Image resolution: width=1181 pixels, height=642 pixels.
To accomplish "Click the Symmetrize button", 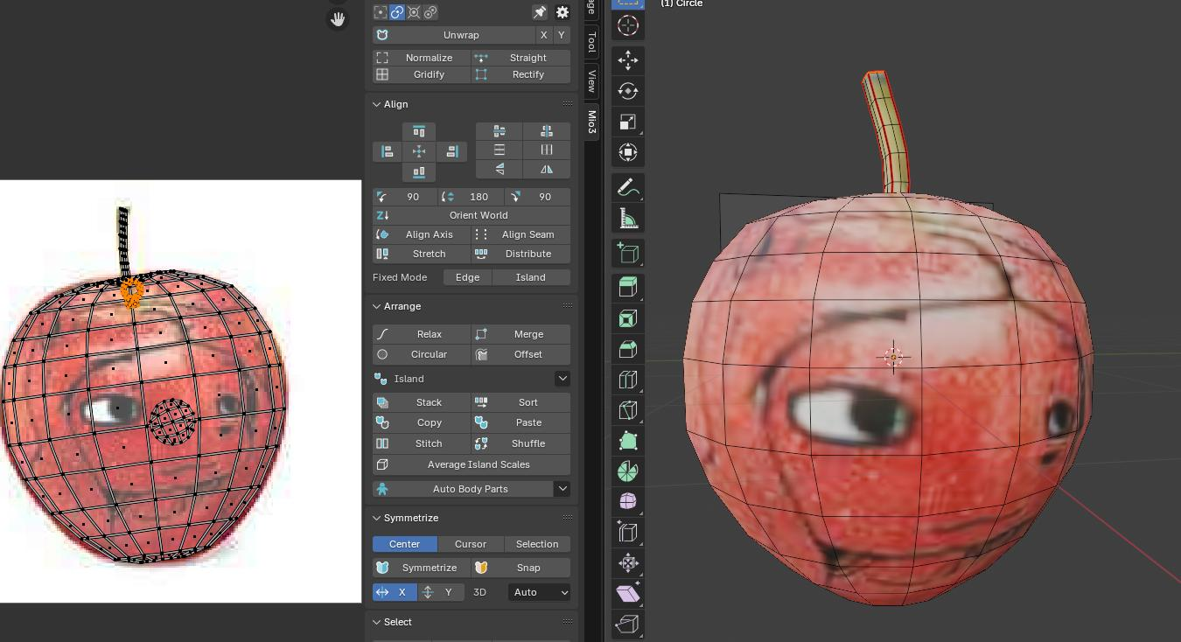I will [x=423, y=568].
